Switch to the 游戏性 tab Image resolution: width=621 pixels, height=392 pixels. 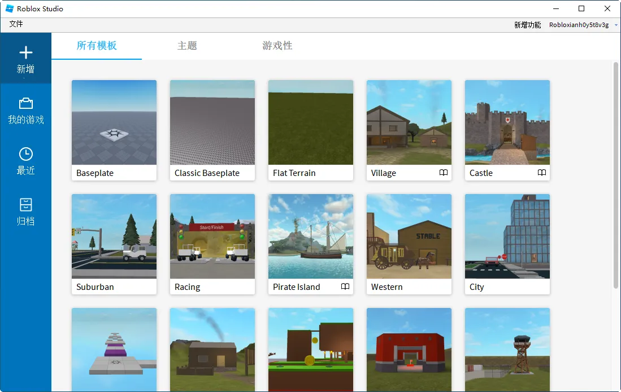click(x=277, y=46)
